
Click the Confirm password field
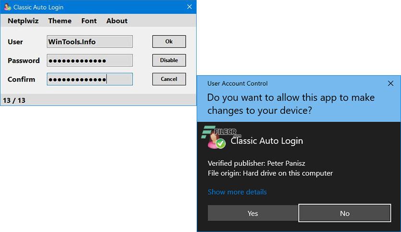(90, 79)
